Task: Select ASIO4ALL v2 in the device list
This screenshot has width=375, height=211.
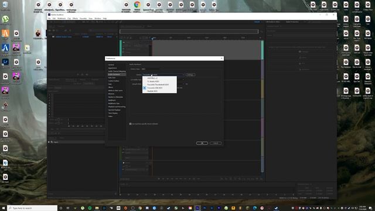Action: (159, 78)
